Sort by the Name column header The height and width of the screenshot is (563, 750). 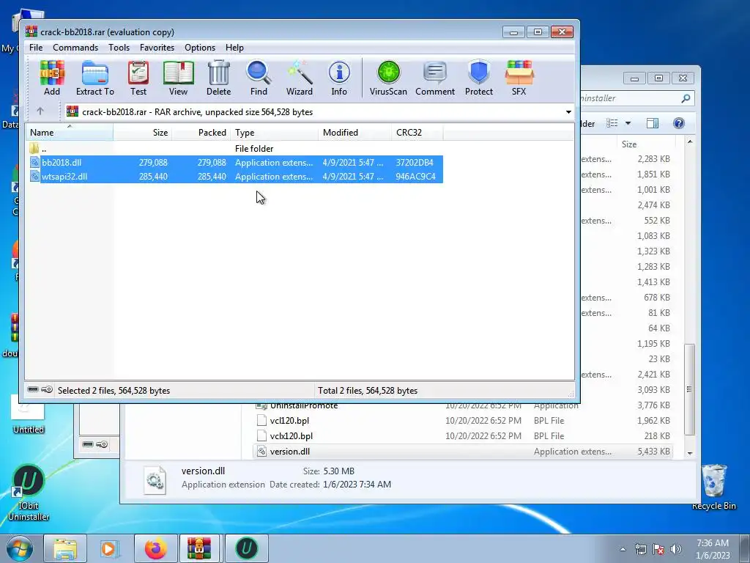(70, 133)
